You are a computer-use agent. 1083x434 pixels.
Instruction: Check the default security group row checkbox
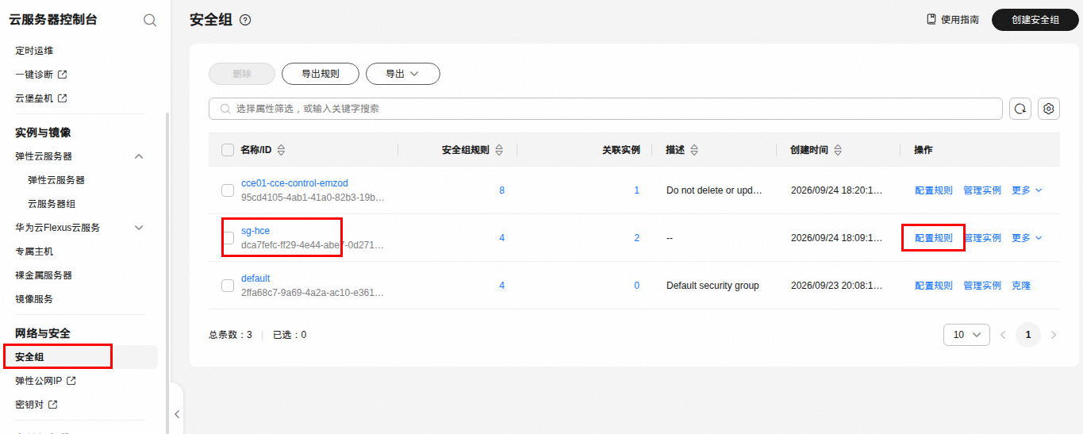coord(228,286)
